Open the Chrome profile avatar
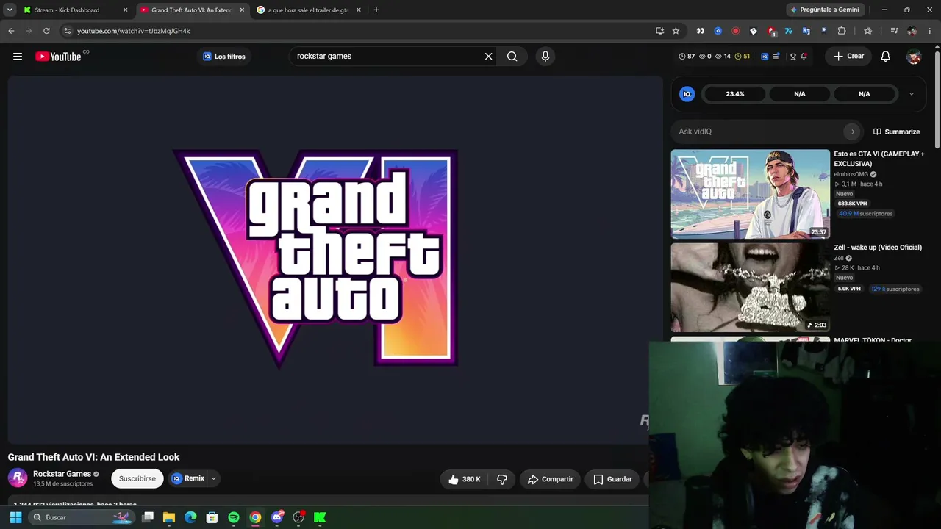Viewport: 941px width, 529px height. point(912,31)
